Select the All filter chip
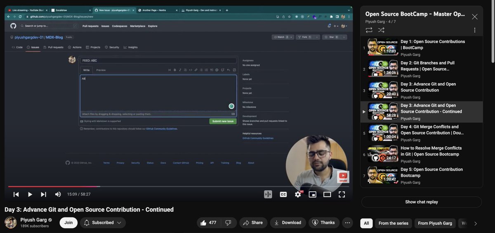 366,224
